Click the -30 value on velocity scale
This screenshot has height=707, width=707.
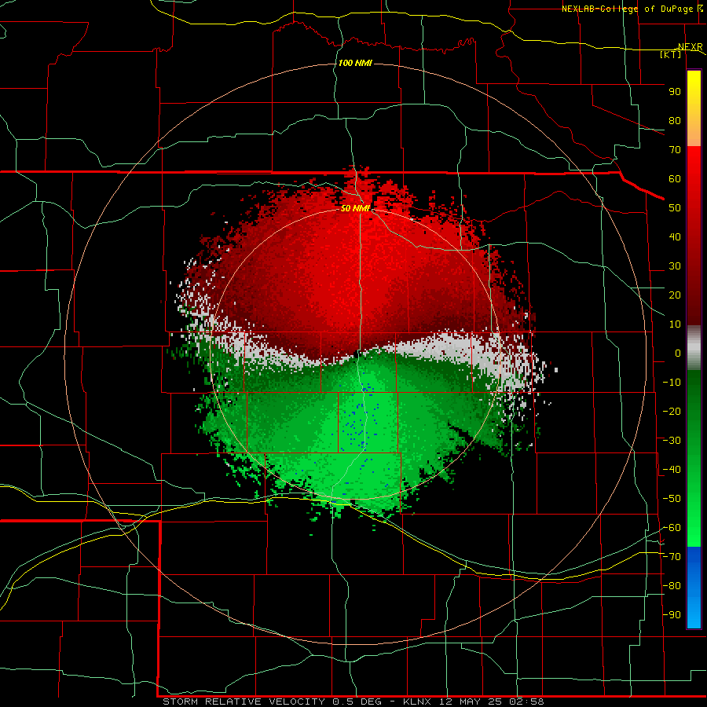(672, 441)
